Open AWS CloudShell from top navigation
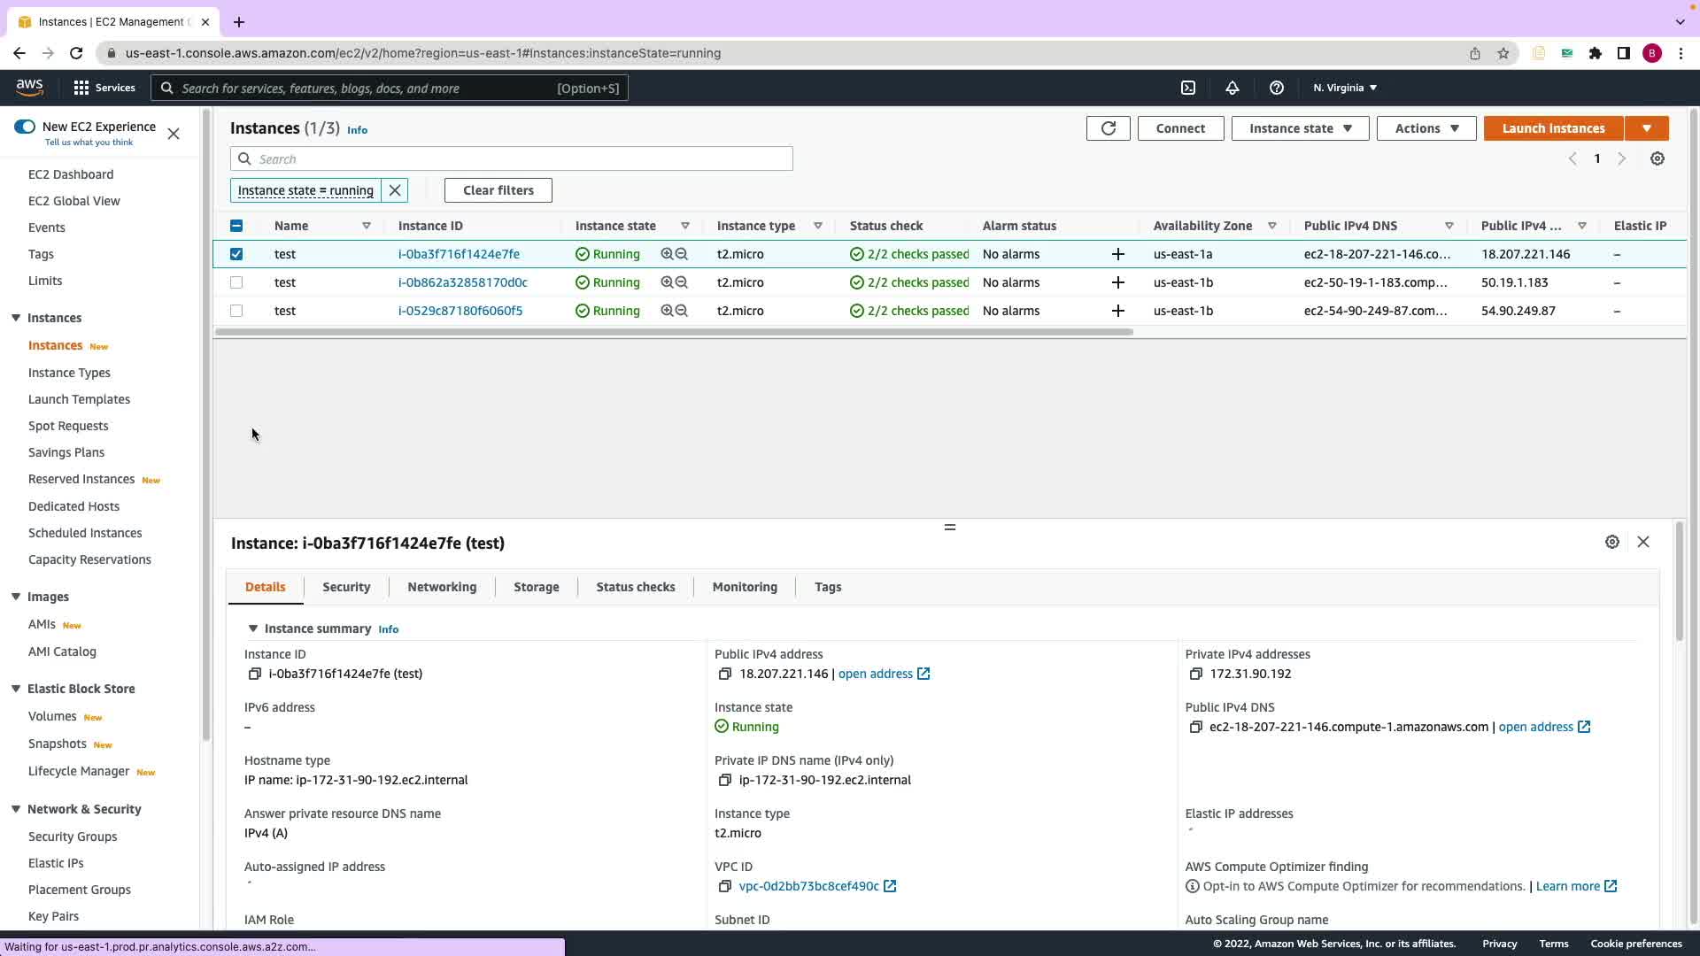 tap(1188, 88)
